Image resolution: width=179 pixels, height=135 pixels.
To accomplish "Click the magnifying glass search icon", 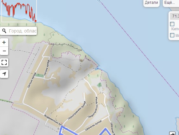I will pyautogui.click(x=4, y=31).
